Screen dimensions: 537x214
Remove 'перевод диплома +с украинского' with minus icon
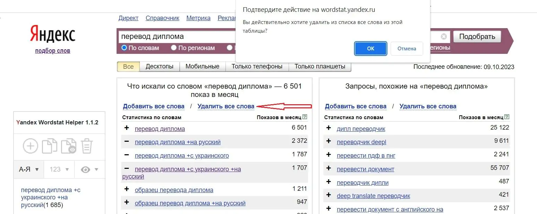point(127,155)
